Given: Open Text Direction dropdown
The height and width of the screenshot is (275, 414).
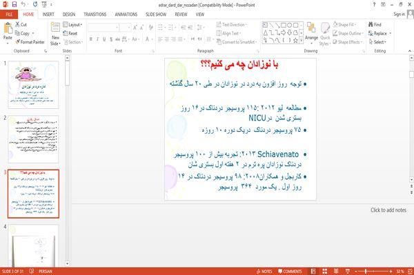Looking at the screenshot, I should [x=232, y=25].
